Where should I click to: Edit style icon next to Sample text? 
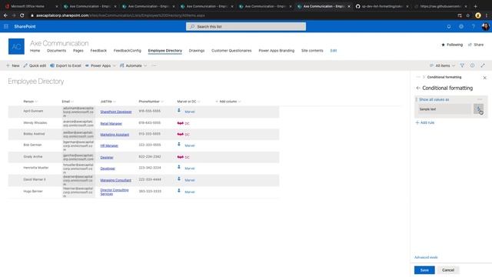point(478,109)
